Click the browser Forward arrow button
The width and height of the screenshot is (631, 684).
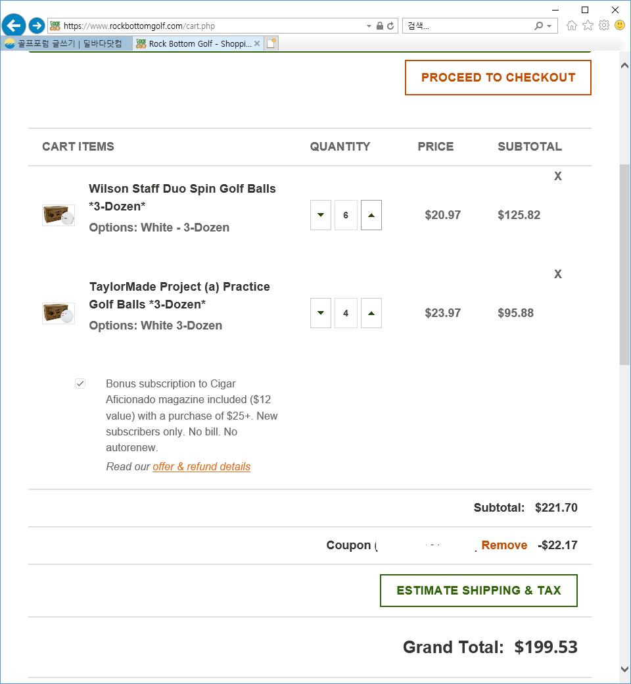click(37, 26)
